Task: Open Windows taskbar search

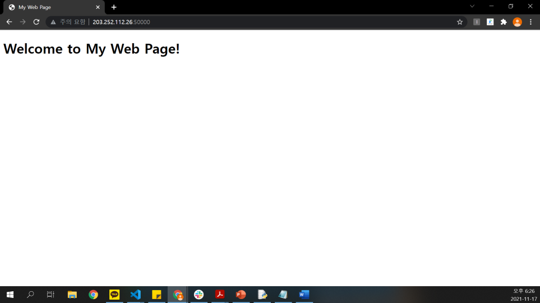Action: click(30, 295)
